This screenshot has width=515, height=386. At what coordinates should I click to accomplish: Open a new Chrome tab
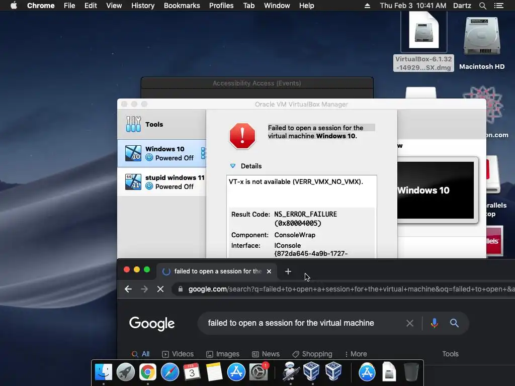click(288, 271)
